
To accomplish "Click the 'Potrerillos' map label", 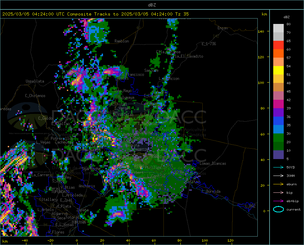I will click(x=62, y=139).
